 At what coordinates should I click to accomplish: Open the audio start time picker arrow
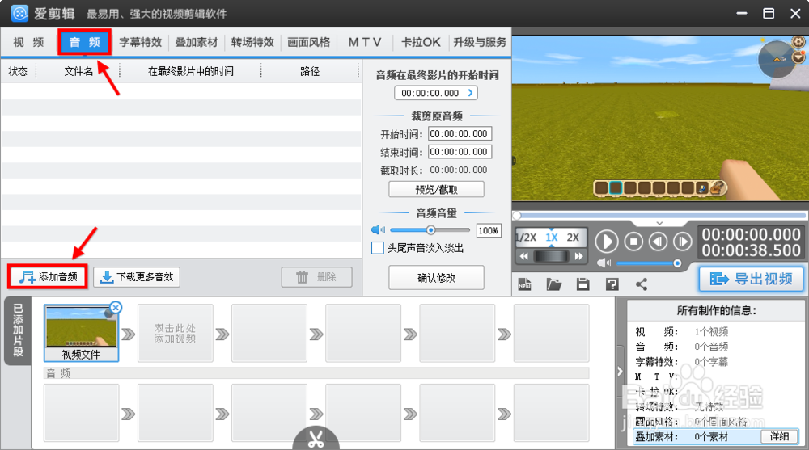click(x=470, y=93)
